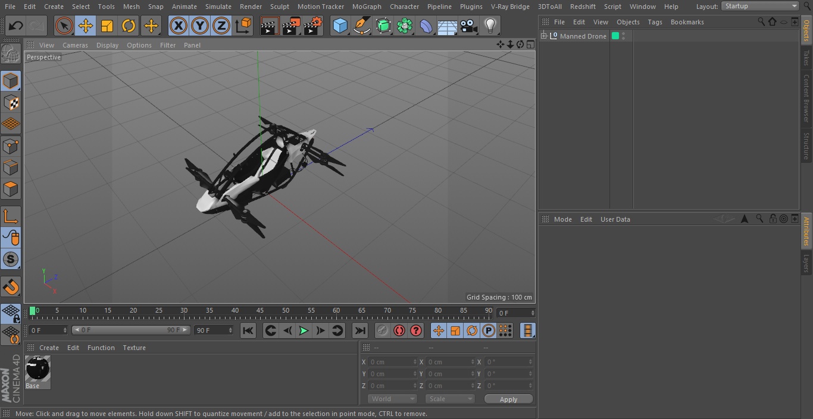Click Make Editable icon in left toolbar

[x=11, y=54]
